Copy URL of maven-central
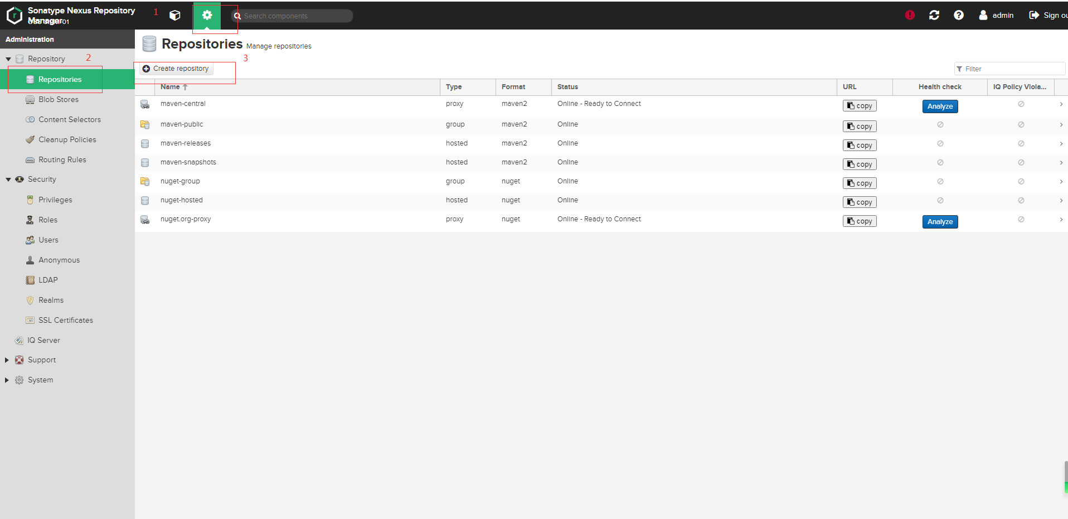Image resolution: width=1068 pixels, height=519 pixels. [860, 106]
